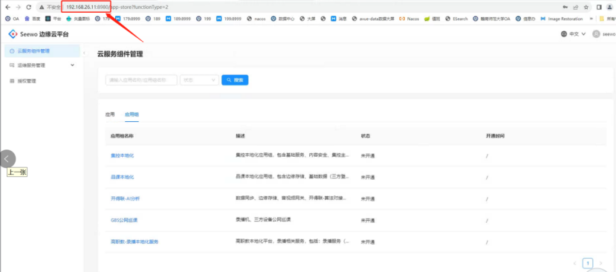This screenshot has width=616, height=272.
Task: Open the 百度 bookmark
Action: (x=33, y=19)
